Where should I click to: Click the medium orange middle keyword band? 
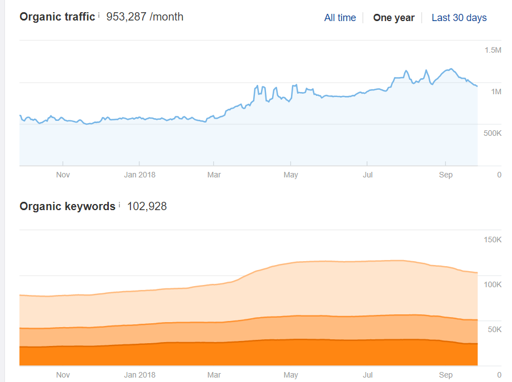click(248, 331)
